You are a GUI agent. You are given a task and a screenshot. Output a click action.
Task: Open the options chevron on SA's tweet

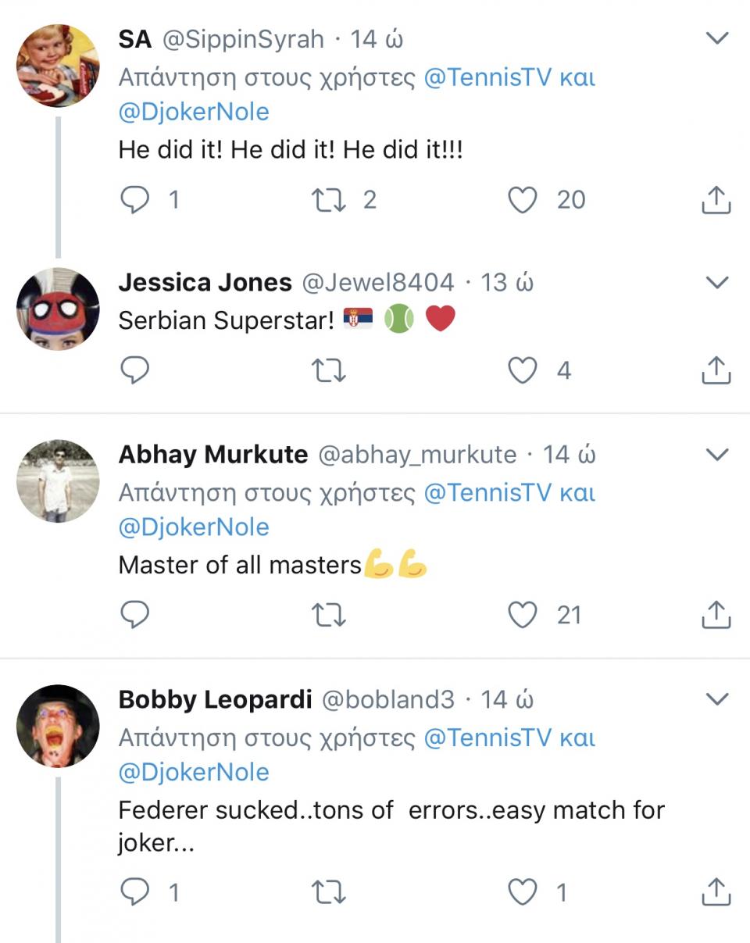point(716,38)
